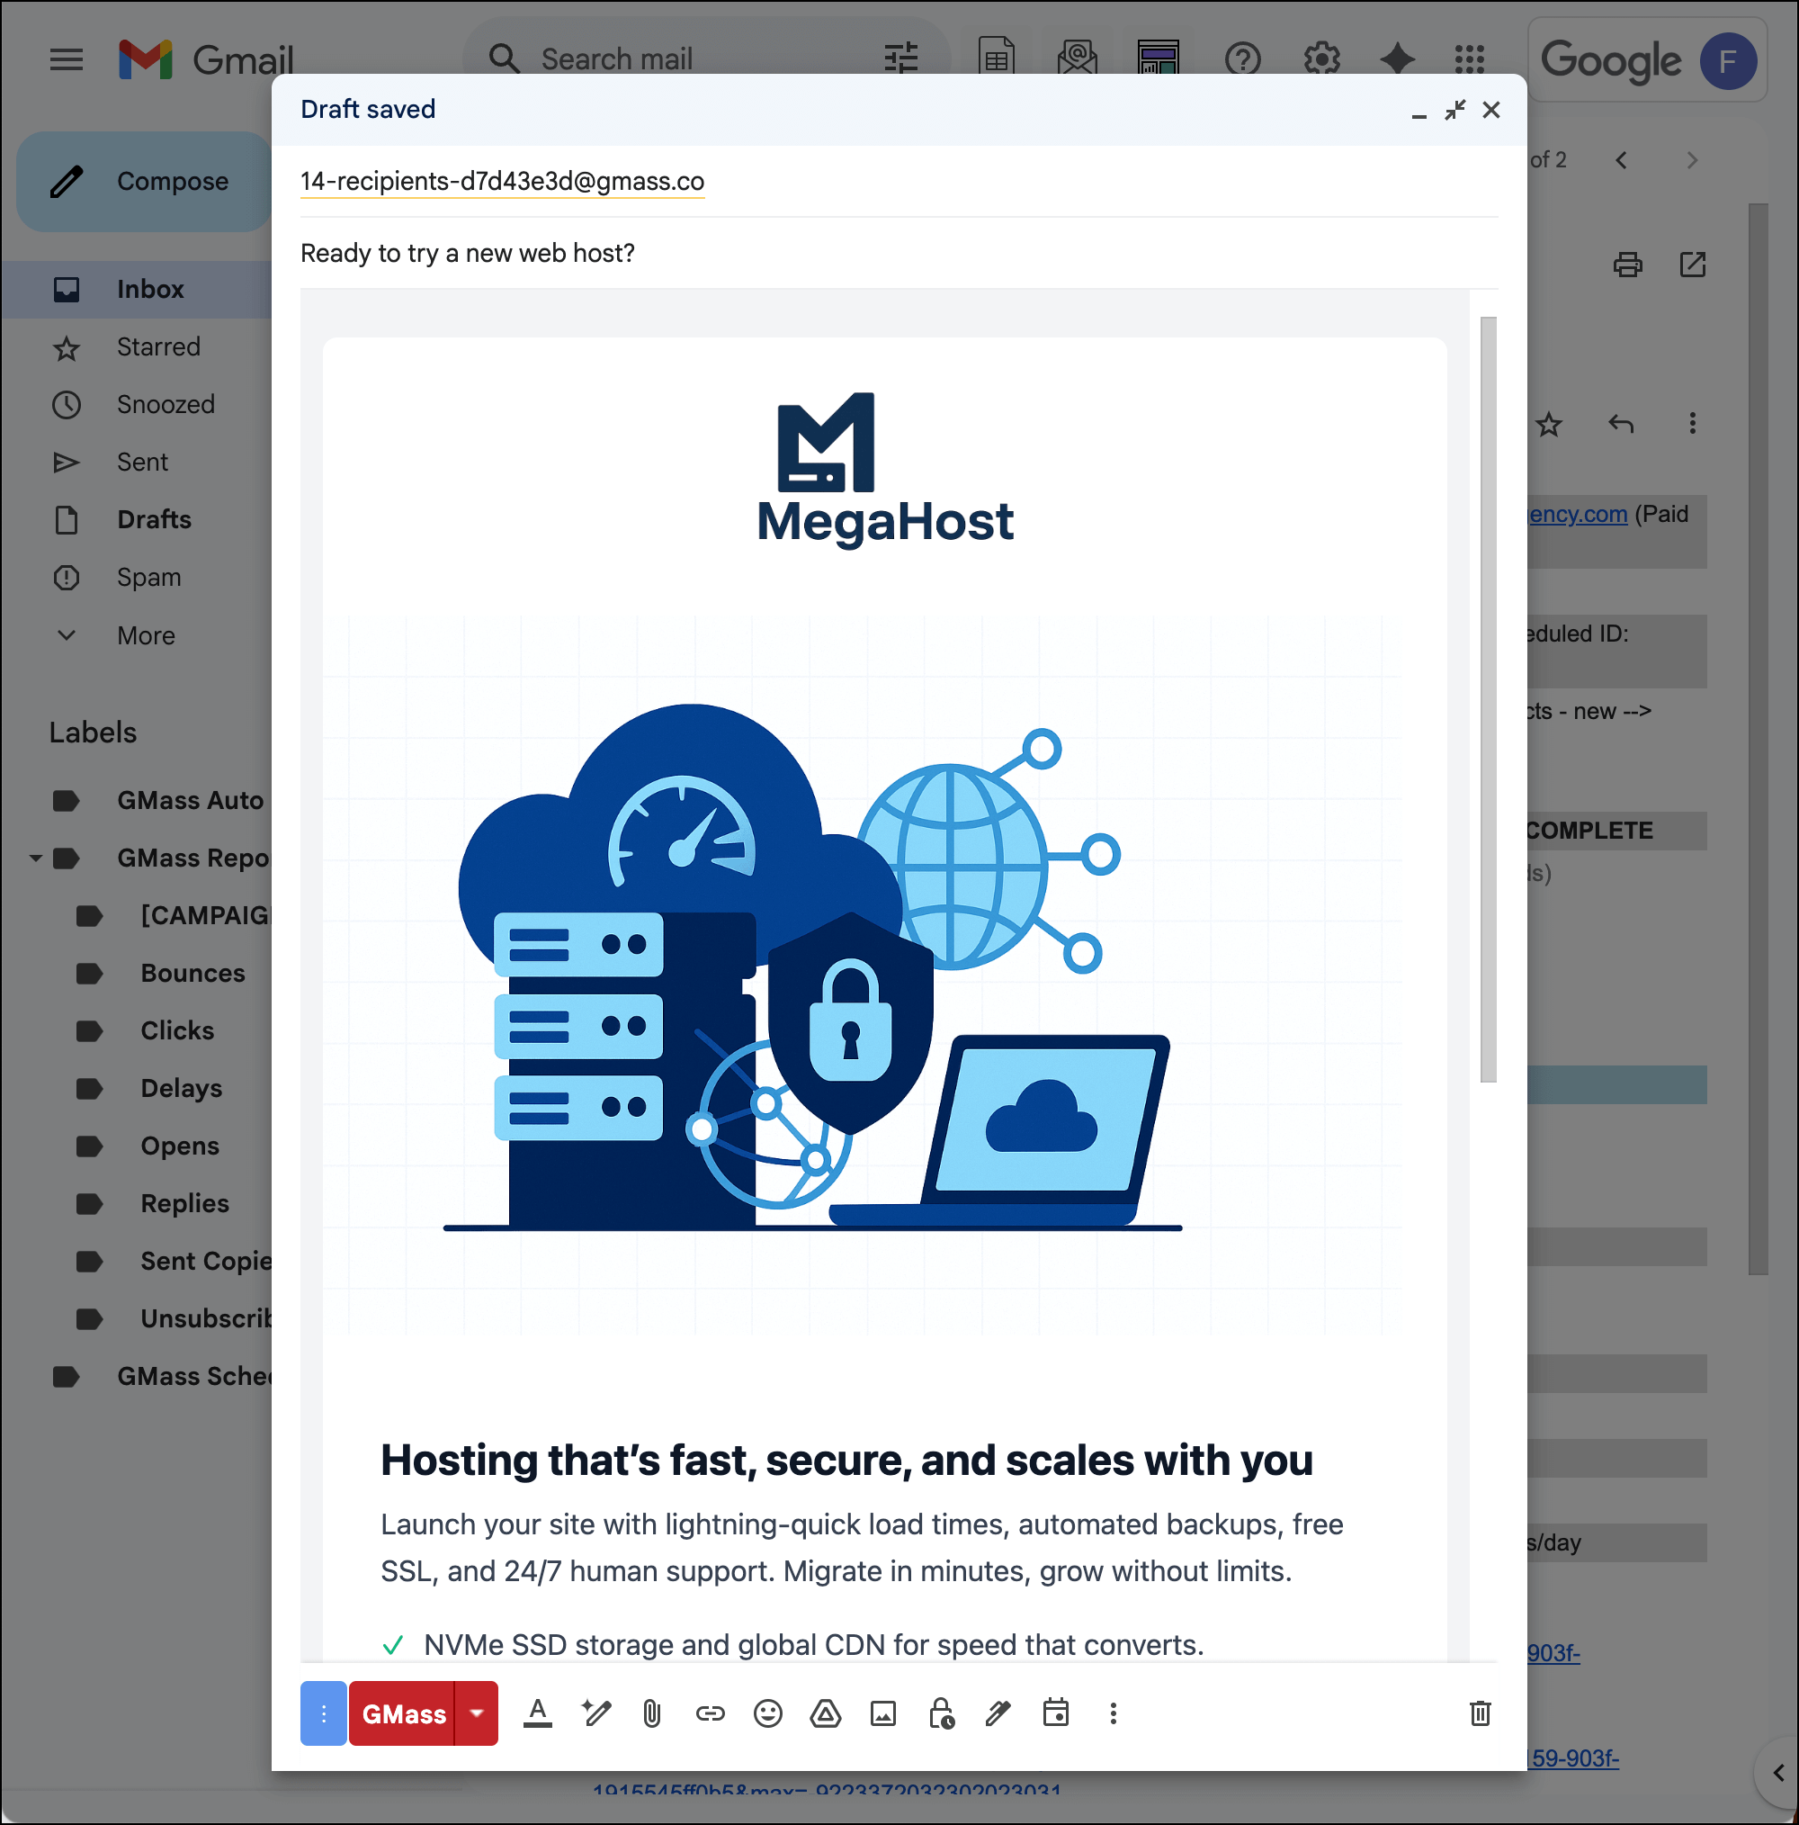Viewport: 1799px width, 1825px height.
Task: Open the Drafts folder
Action: pyautogui.click(x=154, y=519)
